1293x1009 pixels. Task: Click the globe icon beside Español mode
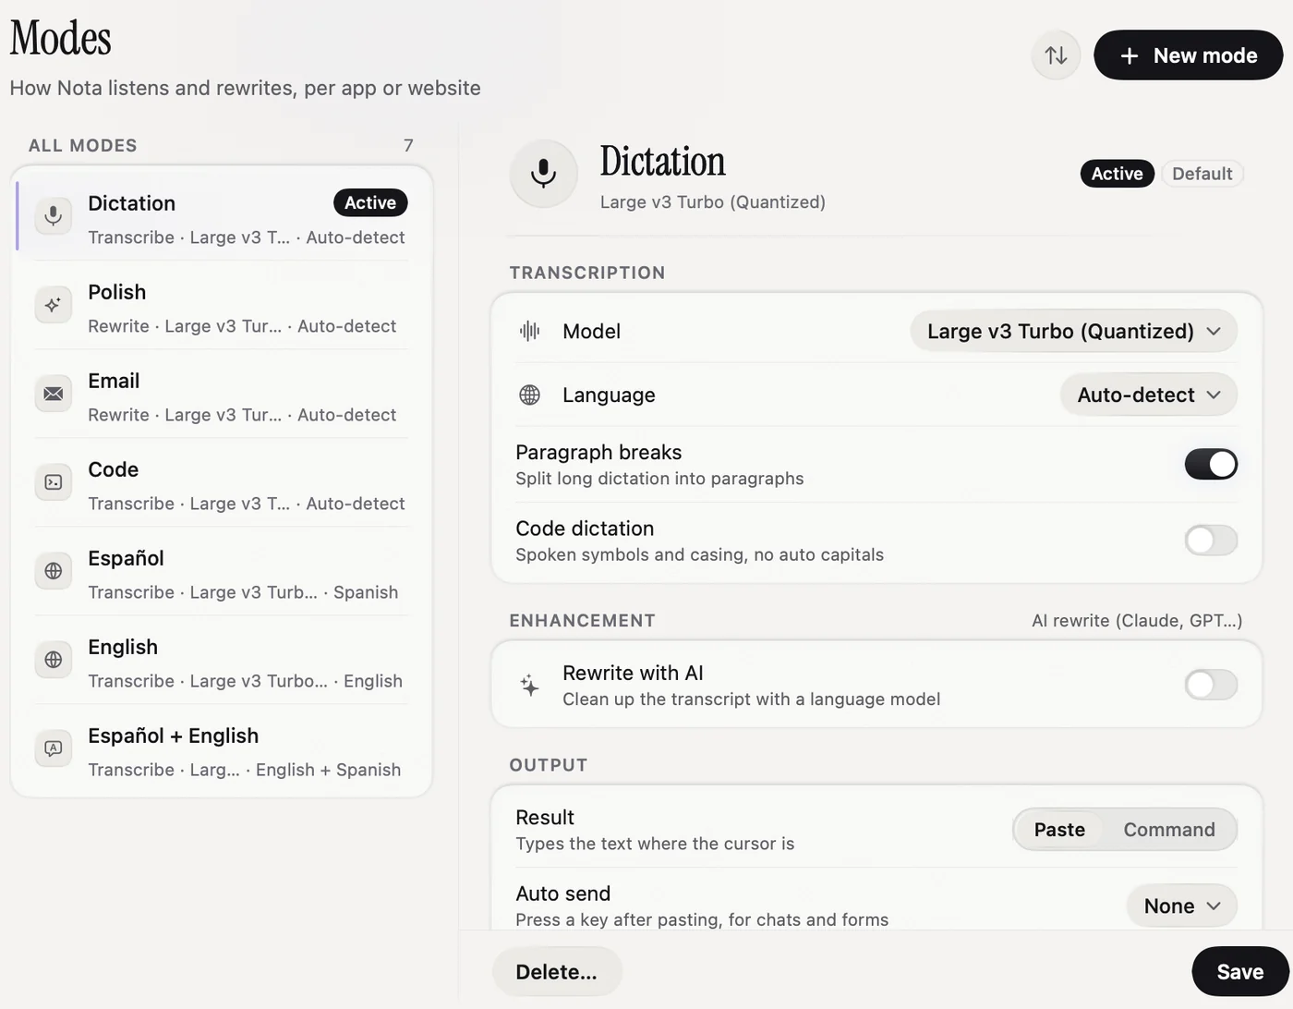pos(54,571)
